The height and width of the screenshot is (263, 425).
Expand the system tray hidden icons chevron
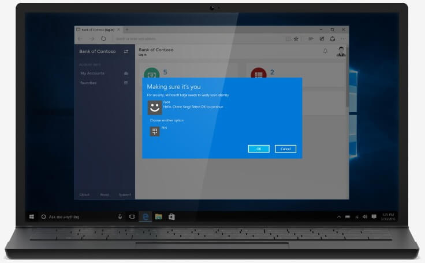(x=338, y=216)
